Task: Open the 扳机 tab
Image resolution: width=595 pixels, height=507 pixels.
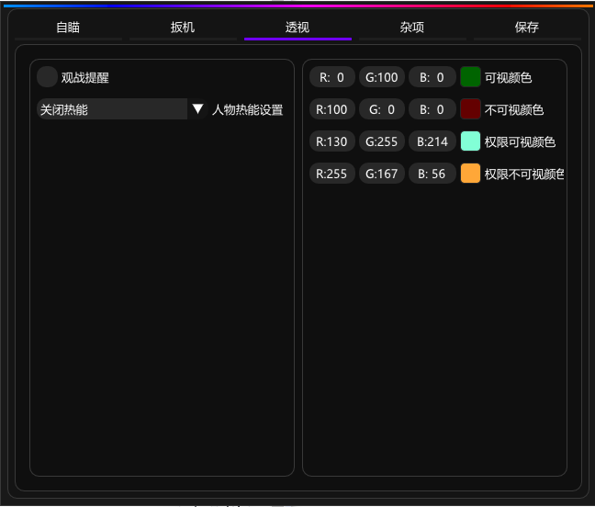Action: point(183,28)
